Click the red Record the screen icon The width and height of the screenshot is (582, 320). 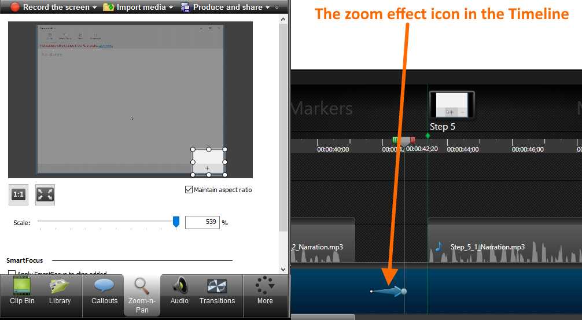coord(15,7)
